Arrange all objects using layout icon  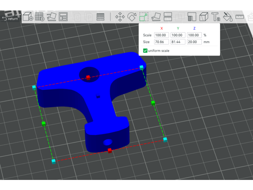tap(63, 17)
